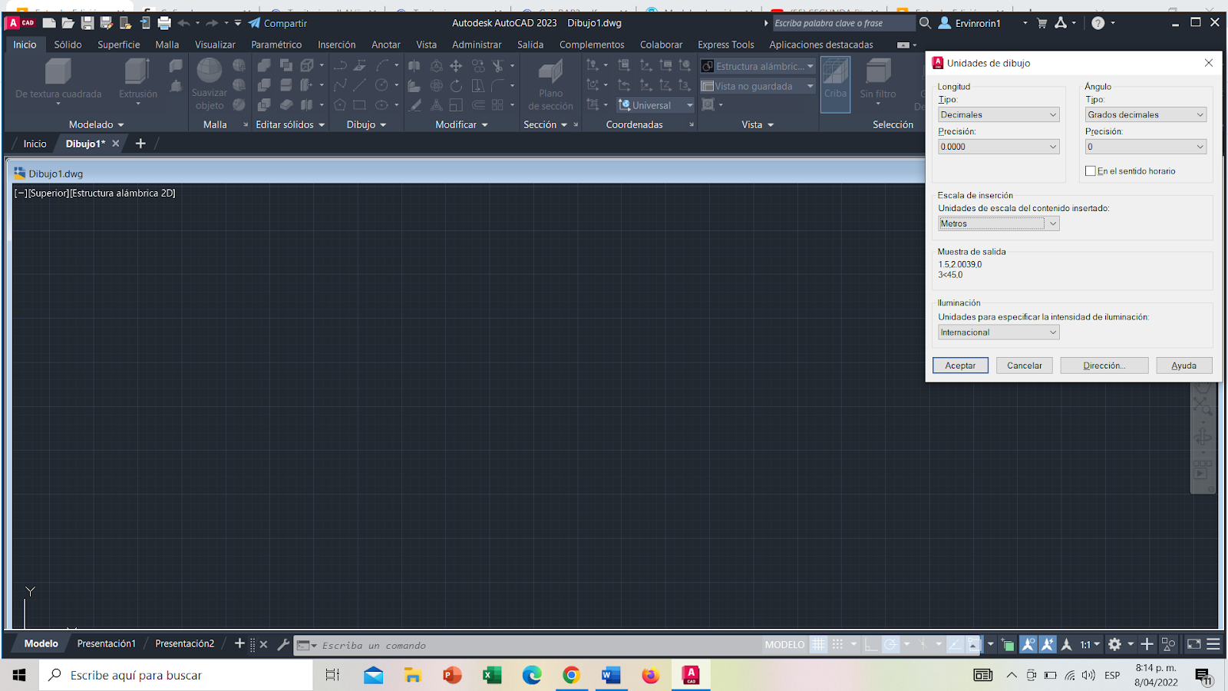The width and height of the screenshot is (1228, 691).
Task: Enable the En el sentido horario checkbox
Action: [x=1091, y=171]
